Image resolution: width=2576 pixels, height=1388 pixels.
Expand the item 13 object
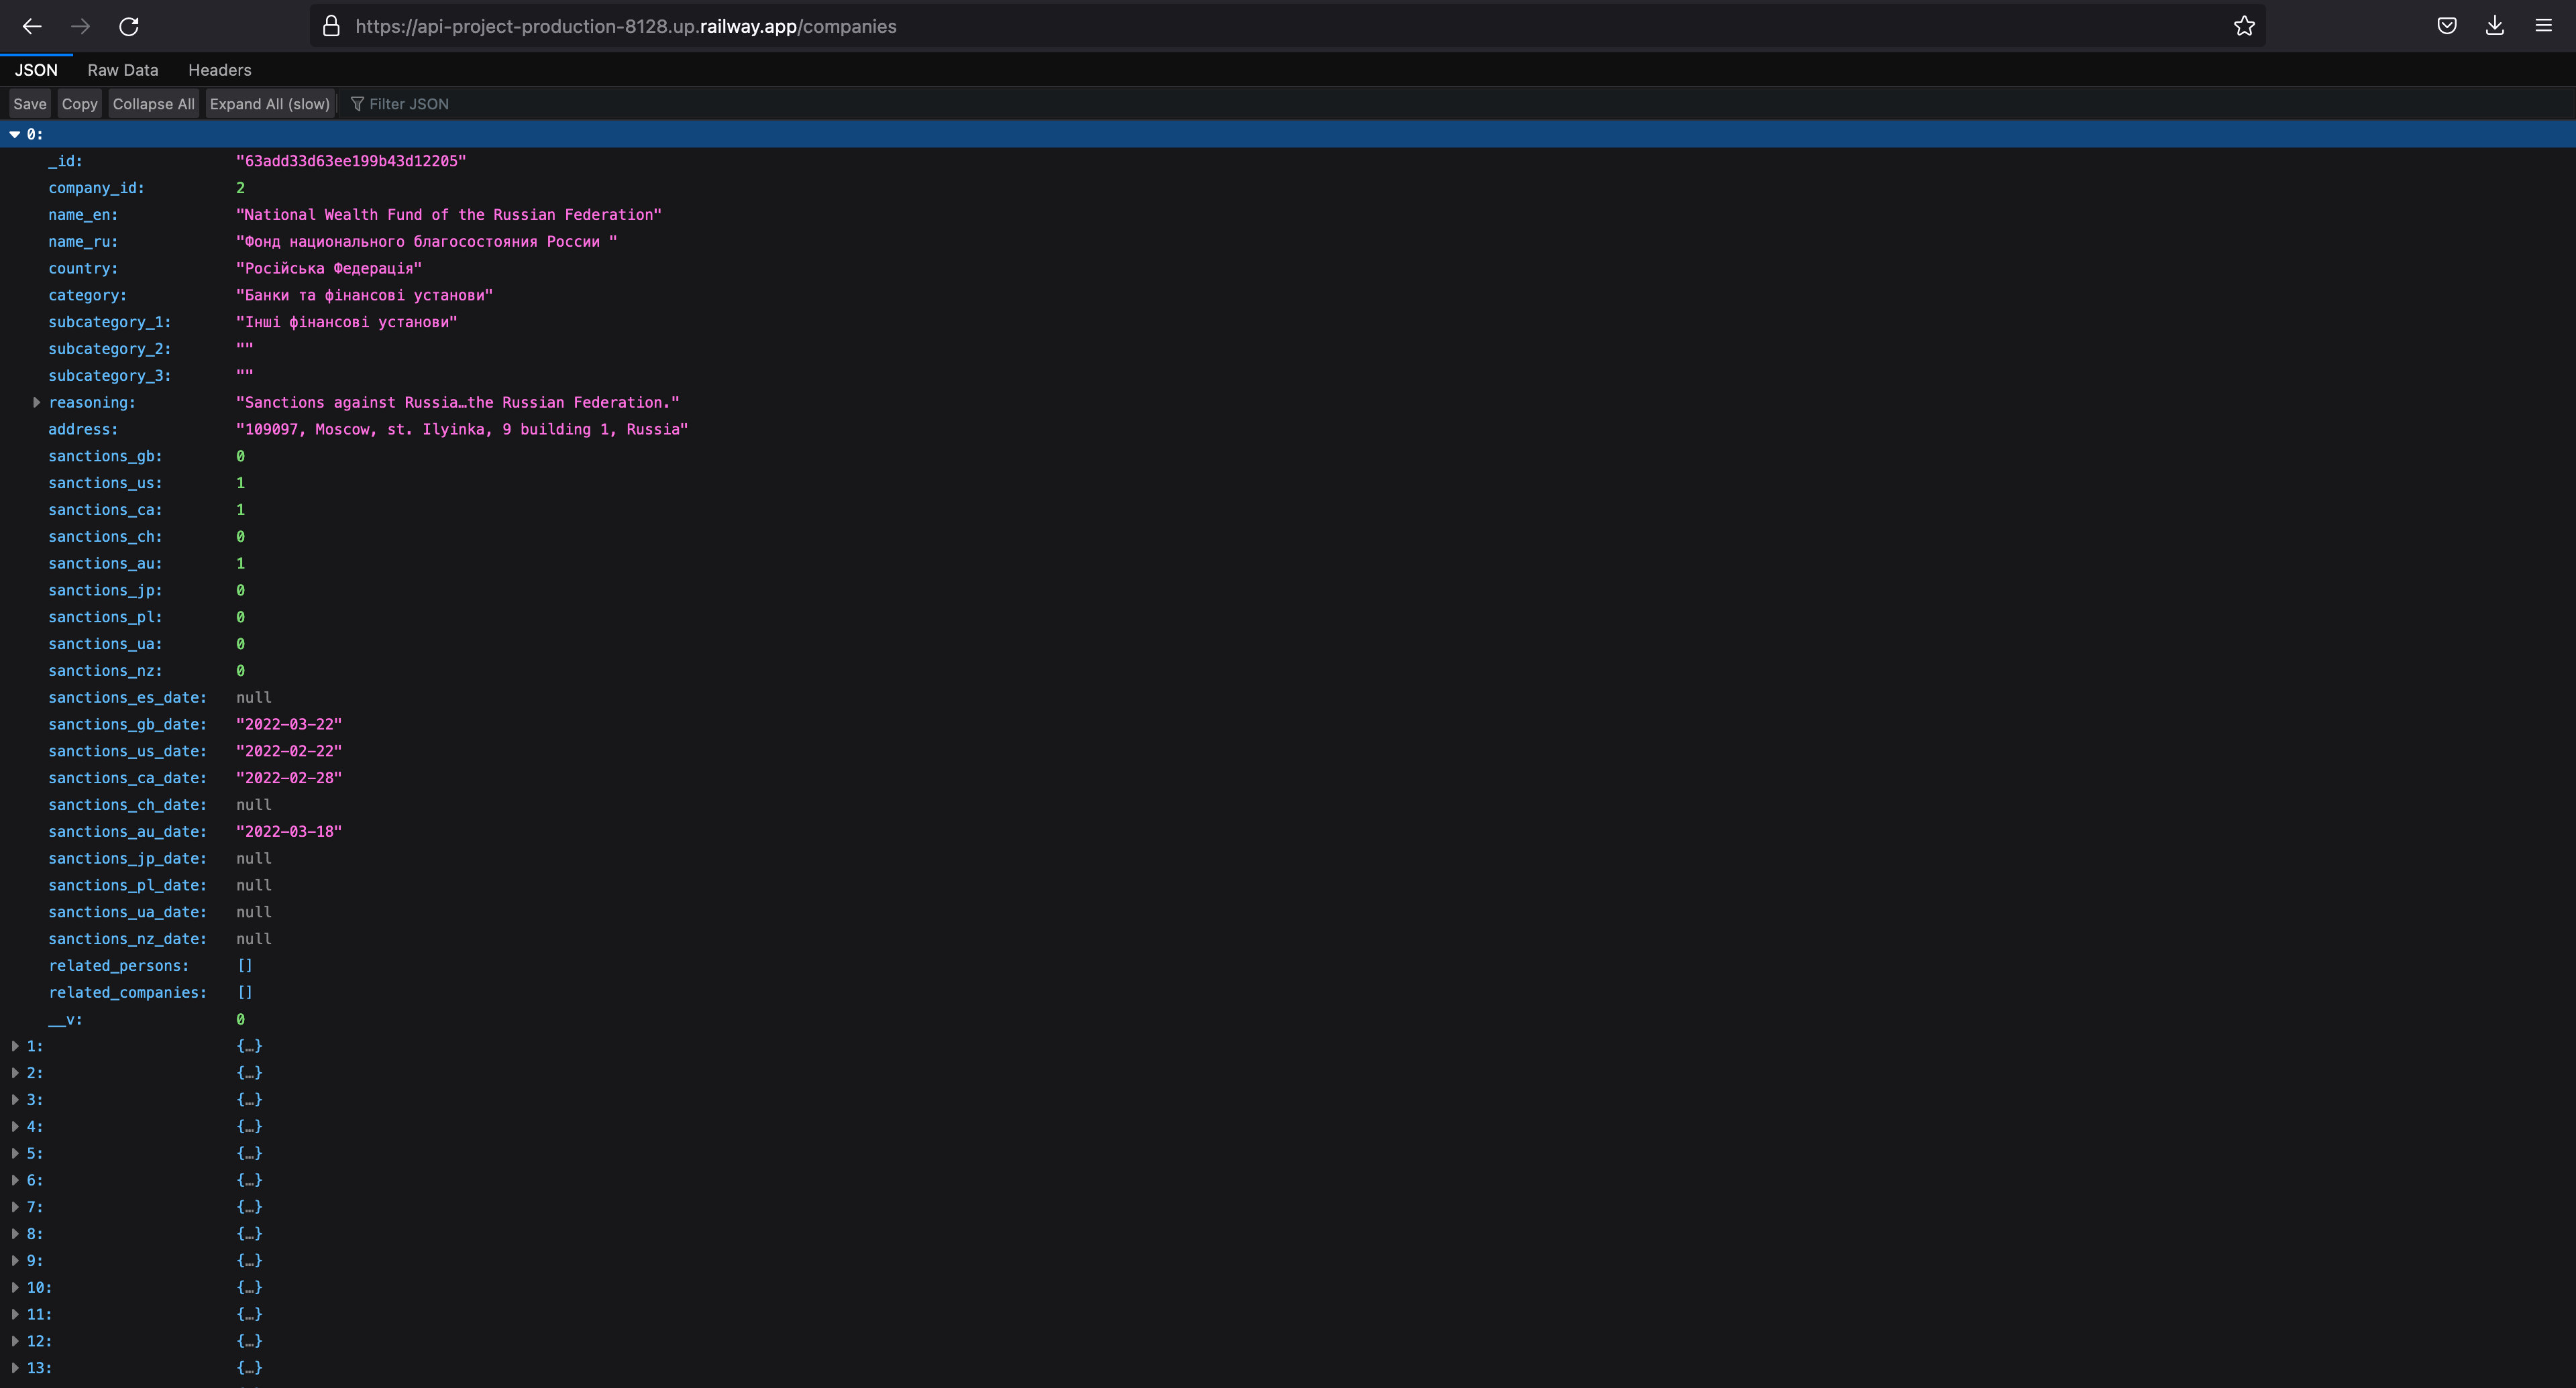click(x=15, y=1368)
